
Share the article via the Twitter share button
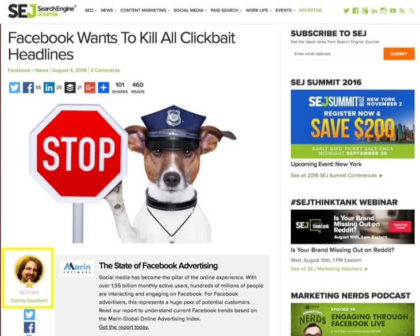click(x=14, y=87)
